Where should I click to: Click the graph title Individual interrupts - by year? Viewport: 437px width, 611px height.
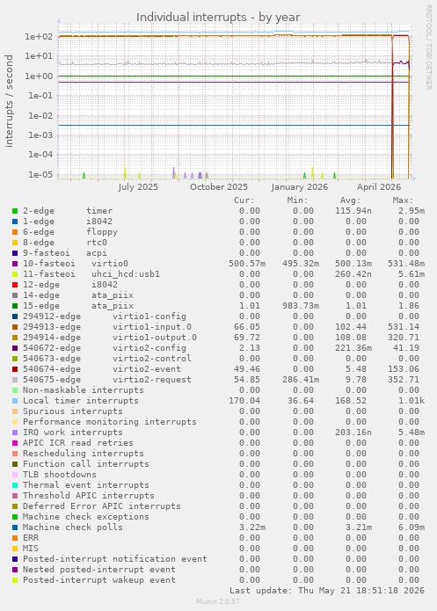(218, 18)
